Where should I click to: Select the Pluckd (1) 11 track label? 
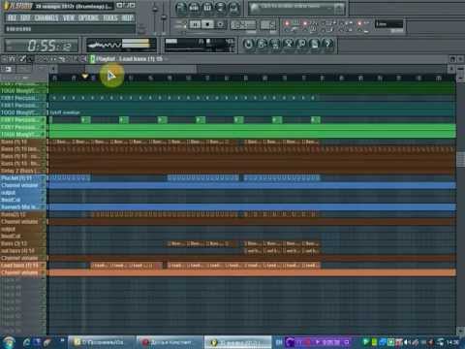pos(22,178)
